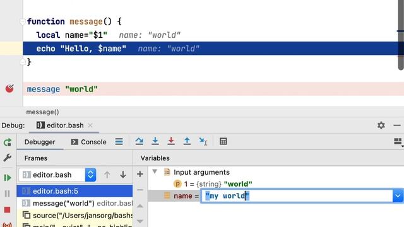Click the Step Out icon
Viewport: 404px width, 227px height.
point(187,141)
